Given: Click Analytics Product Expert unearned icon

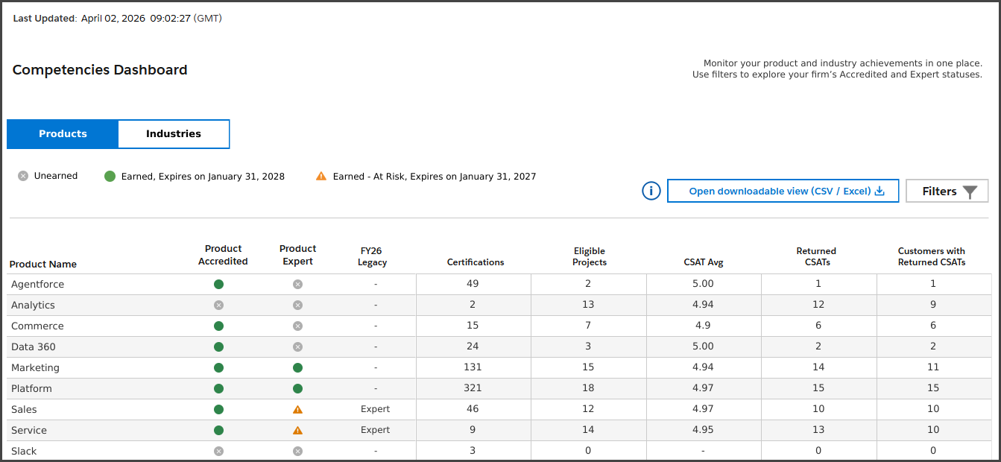Looking at the screenshot, I should click(x=297, y=305).
